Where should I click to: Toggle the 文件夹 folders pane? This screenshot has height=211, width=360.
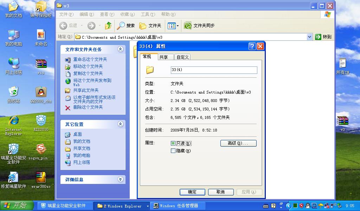150,25
